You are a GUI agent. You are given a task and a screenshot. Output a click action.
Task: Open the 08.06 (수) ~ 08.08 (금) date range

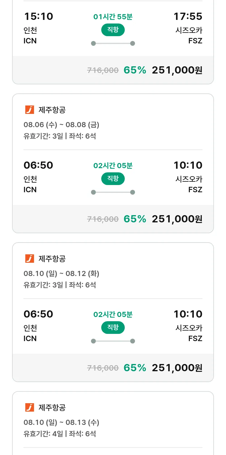[x=61, y=125]
